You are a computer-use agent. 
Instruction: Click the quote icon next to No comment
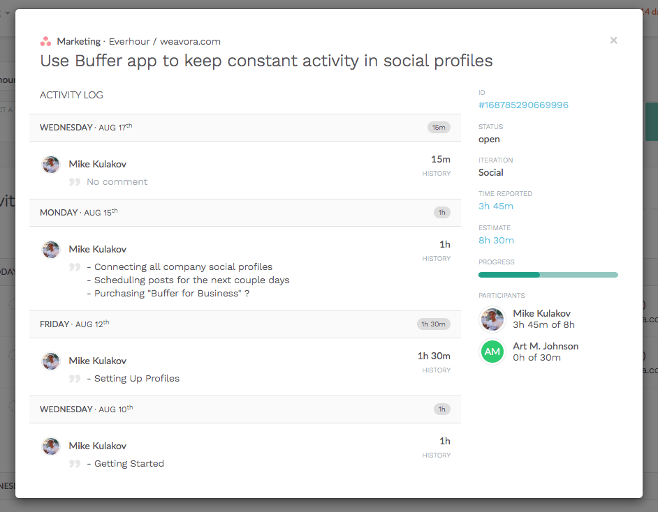[75, 182]
